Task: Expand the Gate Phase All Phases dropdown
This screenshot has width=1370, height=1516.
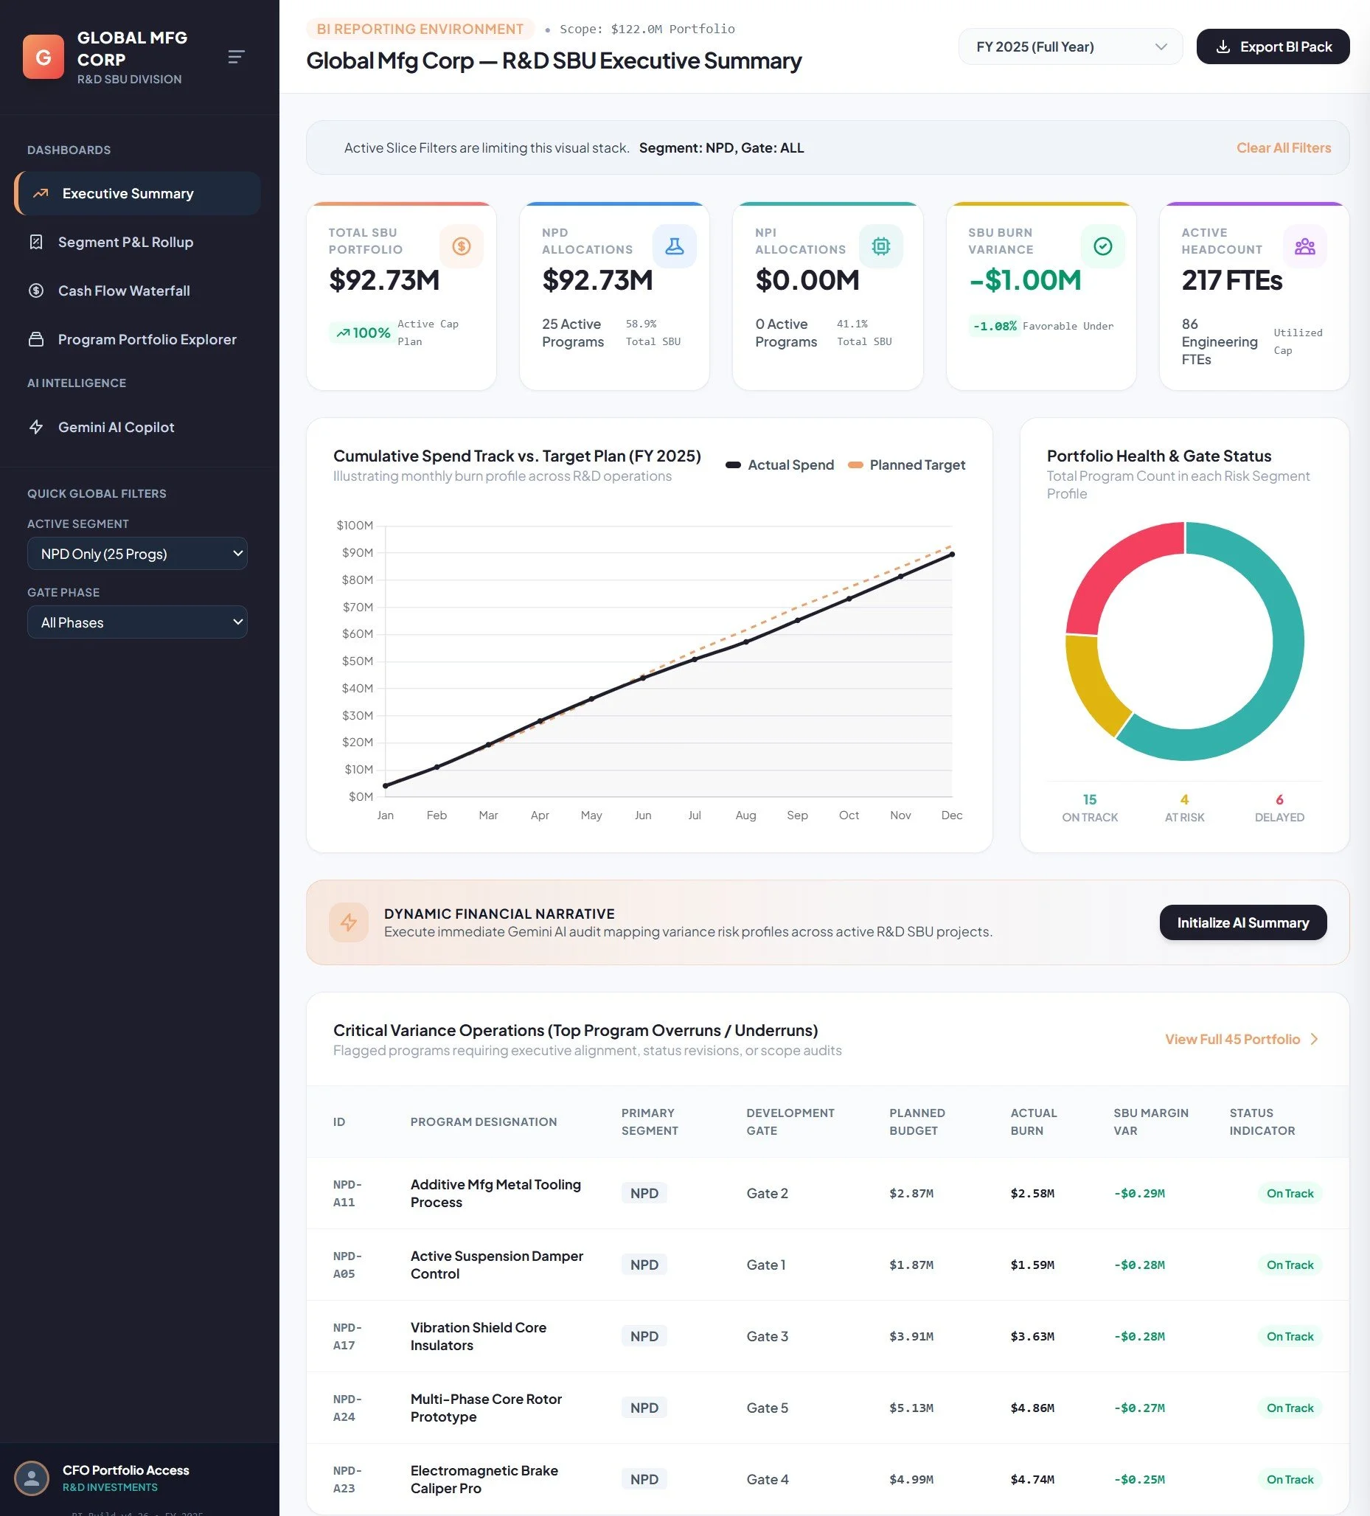Action: pyautogui.click(x=138, y=622)
